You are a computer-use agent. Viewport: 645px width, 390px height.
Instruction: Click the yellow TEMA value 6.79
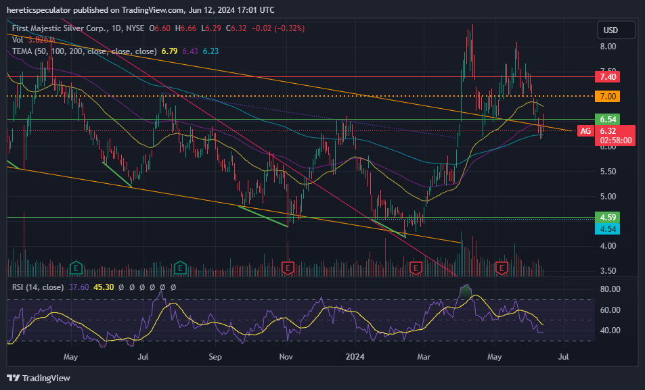[169, 51]
